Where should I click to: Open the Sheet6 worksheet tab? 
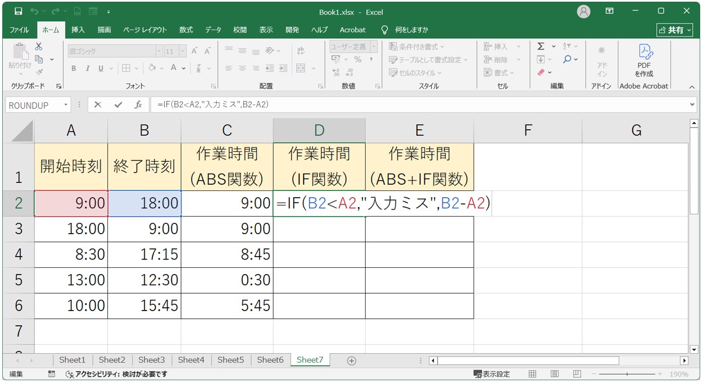[x=270, y=360]
